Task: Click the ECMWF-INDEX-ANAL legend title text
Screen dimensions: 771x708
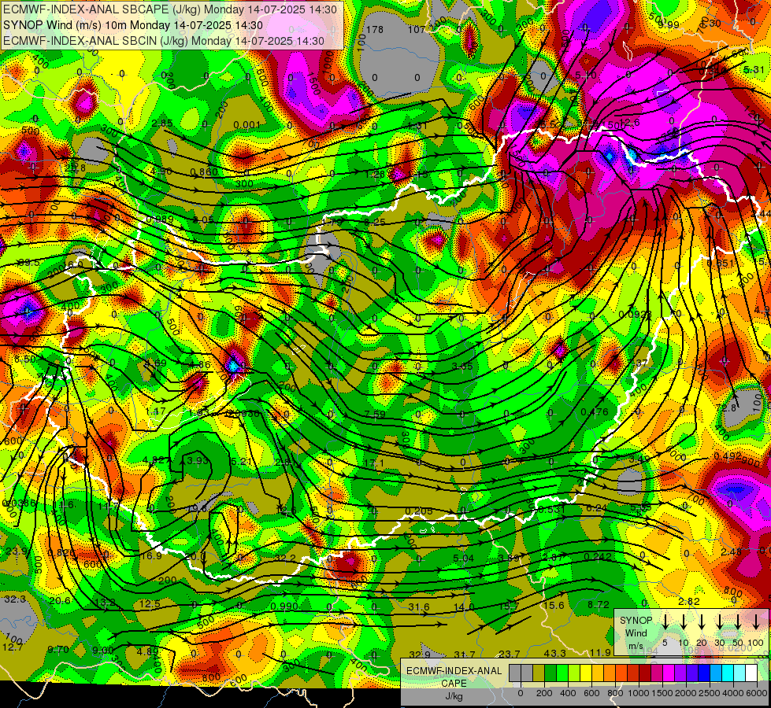Action: (x=454, y=671)
